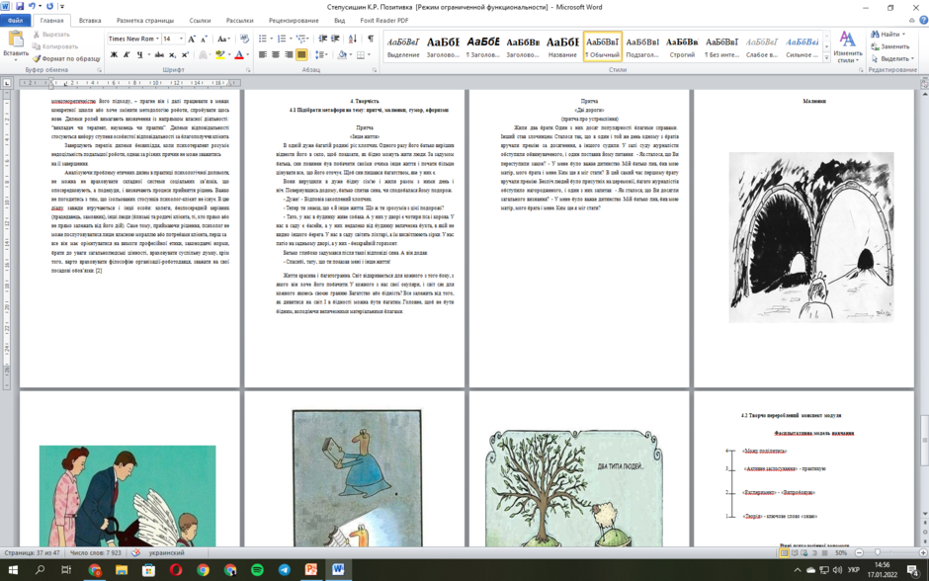The image size is (929, 581).
Task: Zoom out with the minus button
Action: pos(859,552)
